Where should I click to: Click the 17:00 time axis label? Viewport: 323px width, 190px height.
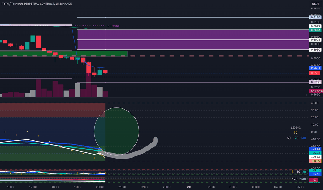click(x=33, y=187)
